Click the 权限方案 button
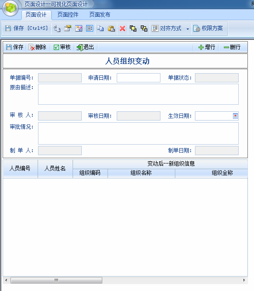Screen dimensions: 254x291 tap(208, 28)
